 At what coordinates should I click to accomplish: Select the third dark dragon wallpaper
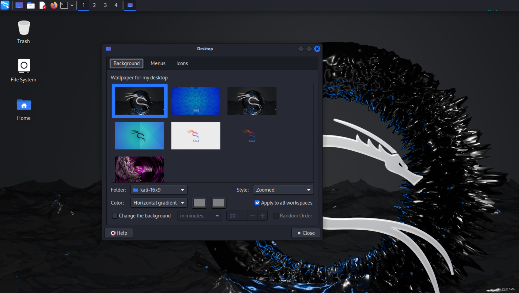(x=252, y=101)
